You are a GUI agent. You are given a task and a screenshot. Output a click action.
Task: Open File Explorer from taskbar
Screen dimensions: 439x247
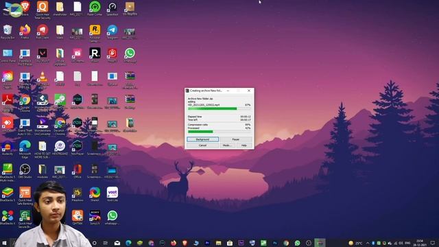tap(218, 243)
